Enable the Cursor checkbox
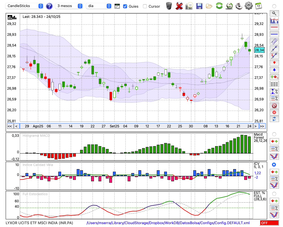 145,6
